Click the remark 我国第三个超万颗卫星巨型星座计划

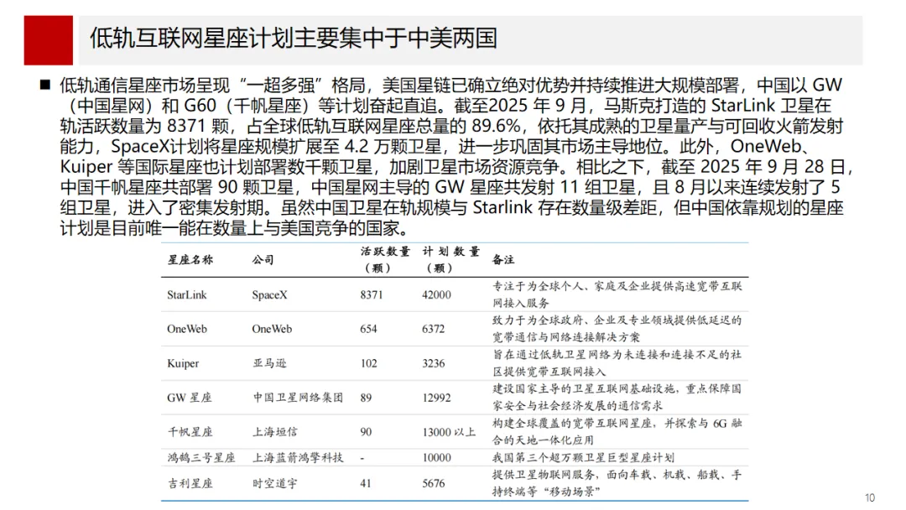[583, 458]
